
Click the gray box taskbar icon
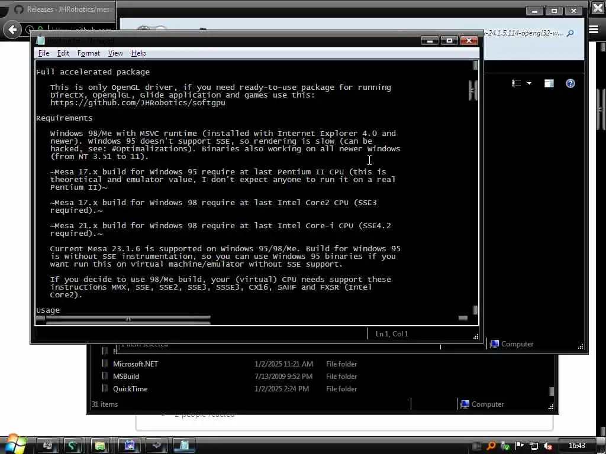point(156,446)
